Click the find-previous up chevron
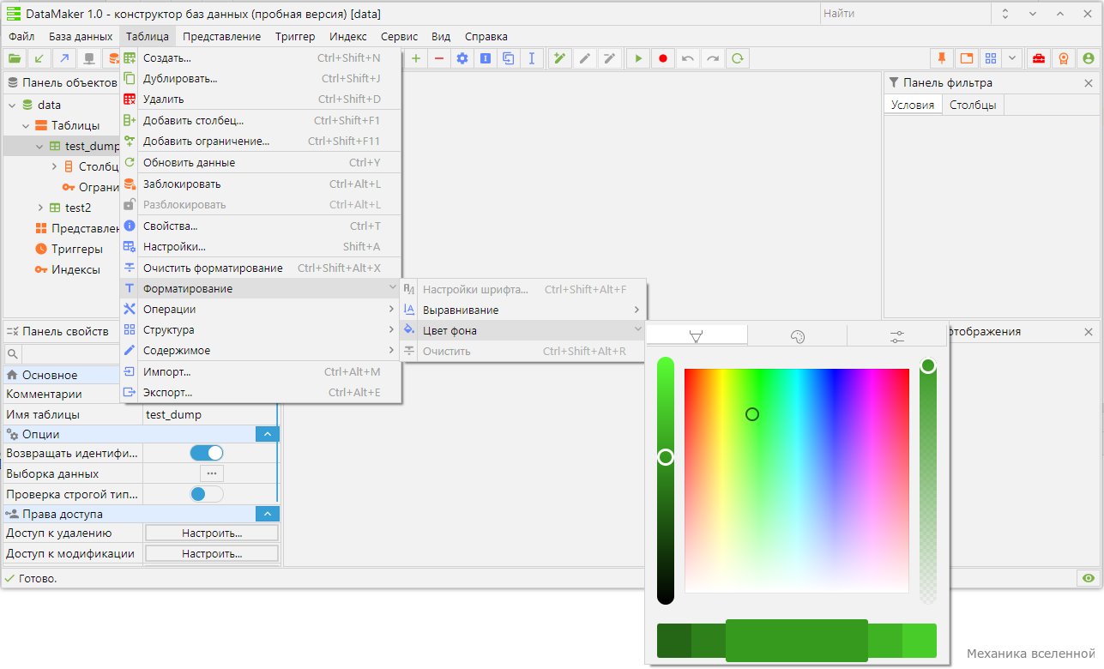The height and width of the screenshot is (669, 1104). point(1060,14)
